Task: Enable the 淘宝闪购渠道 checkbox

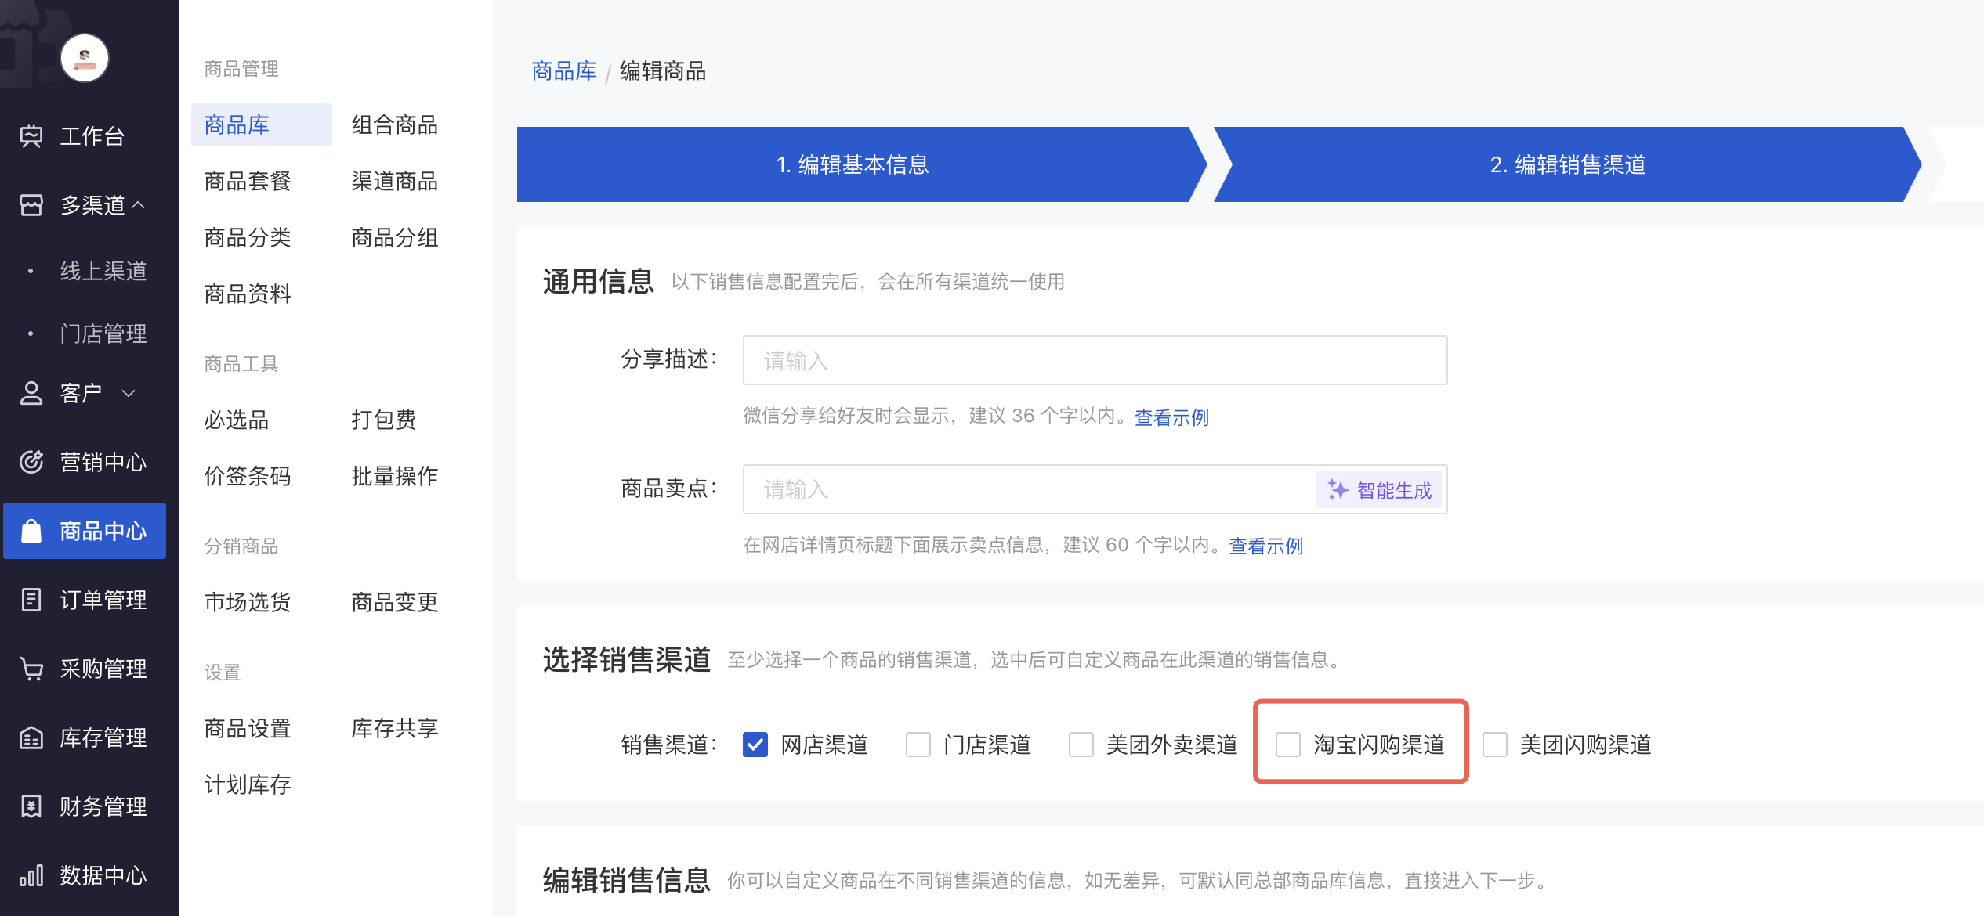Action: click(1288, 745)
